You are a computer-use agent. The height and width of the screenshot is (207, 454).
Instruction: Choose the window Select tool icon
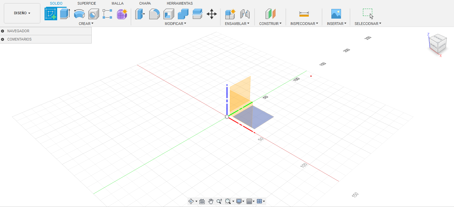point(368,14)
